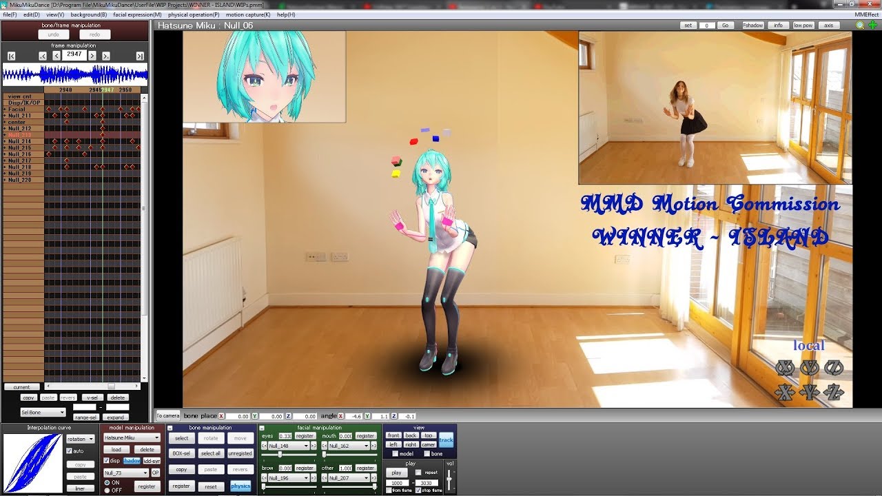The width and height of the screenshot is (882, 496).
Task: Jump to the first frame button
Action: 12,56
